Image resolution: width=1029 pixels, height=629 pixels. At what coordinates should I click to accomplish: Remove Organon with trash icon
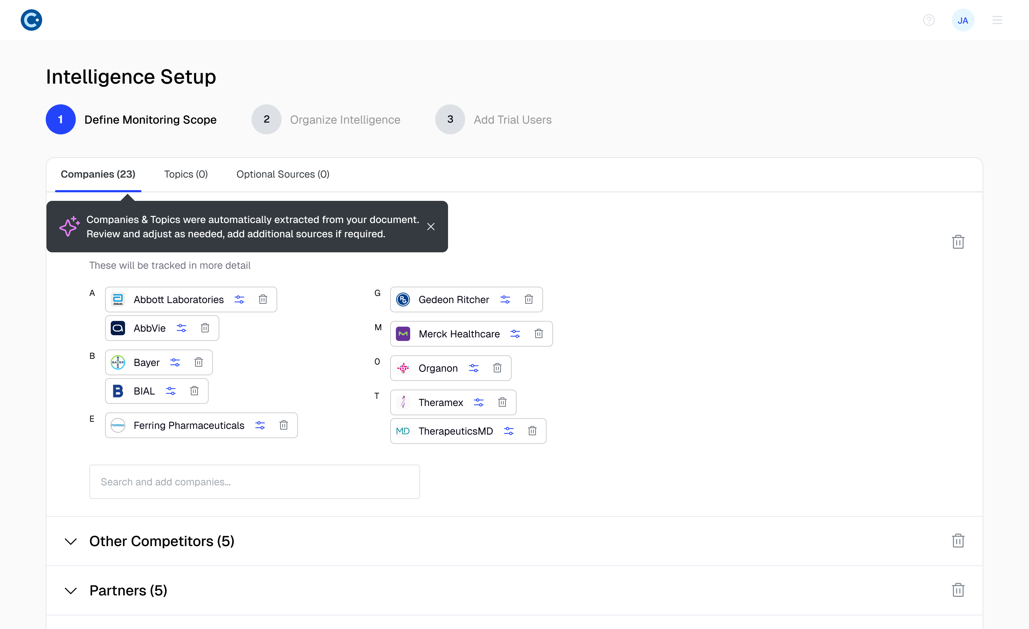pos(497,368)
